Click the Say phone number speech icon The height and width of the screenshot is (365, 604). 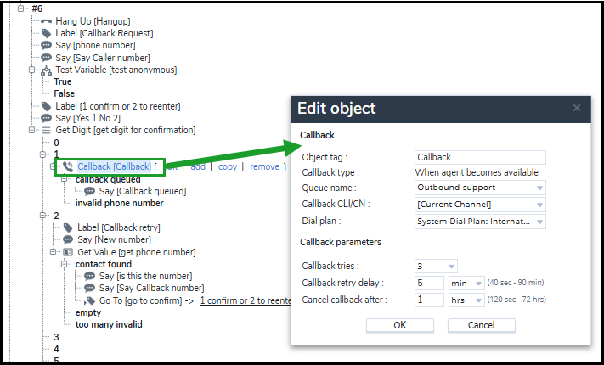(x=46, y=46)
